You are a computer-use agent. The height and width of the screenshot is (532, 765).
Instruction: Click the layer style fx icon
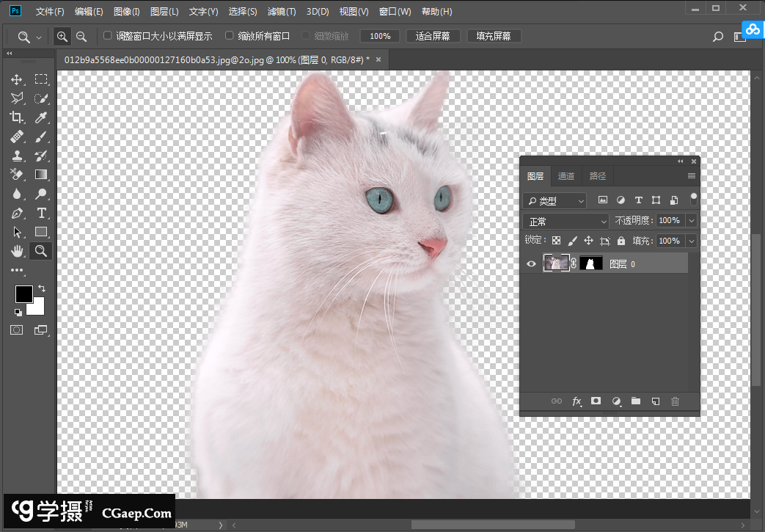[577, 401]
